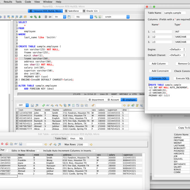Open Type VARCHAR combo box for c2
Viewport: 190px width, 190px height.
(182, 37)
